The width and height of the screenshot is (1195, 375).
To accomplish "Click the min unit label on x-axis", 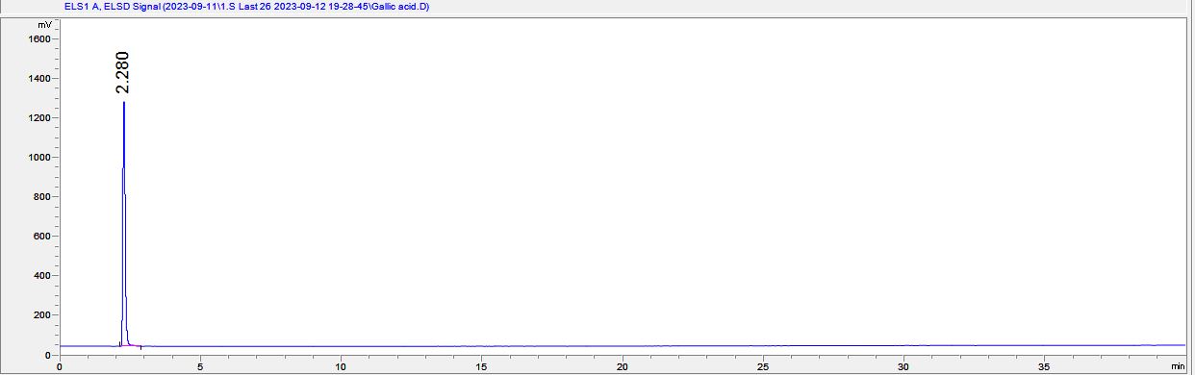I will click(x=1178, y=366).
